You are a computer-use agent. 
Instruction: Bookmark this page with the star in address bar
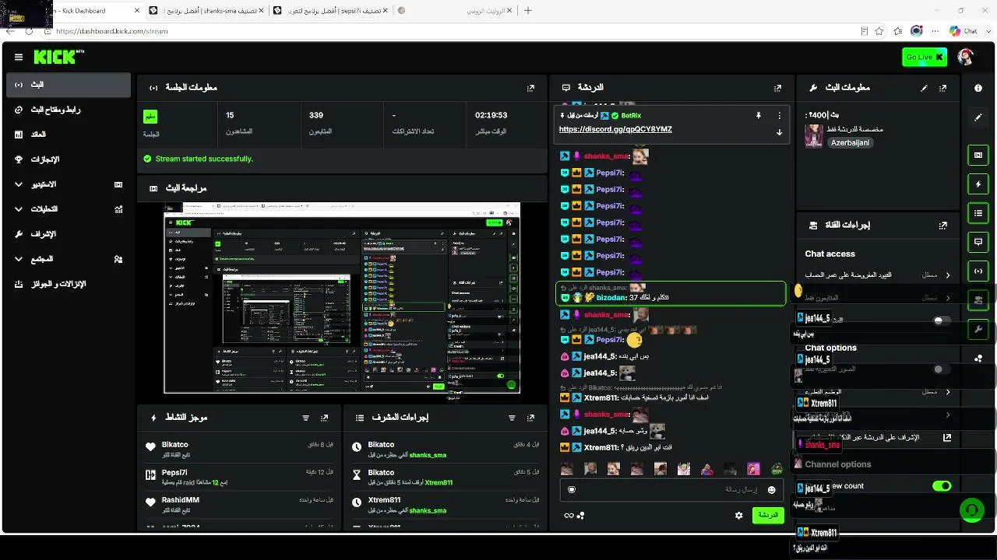click(x=879, y=31)
